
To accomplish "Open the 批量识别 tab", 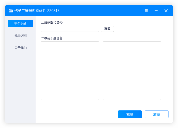I will [x=20, y=36].
